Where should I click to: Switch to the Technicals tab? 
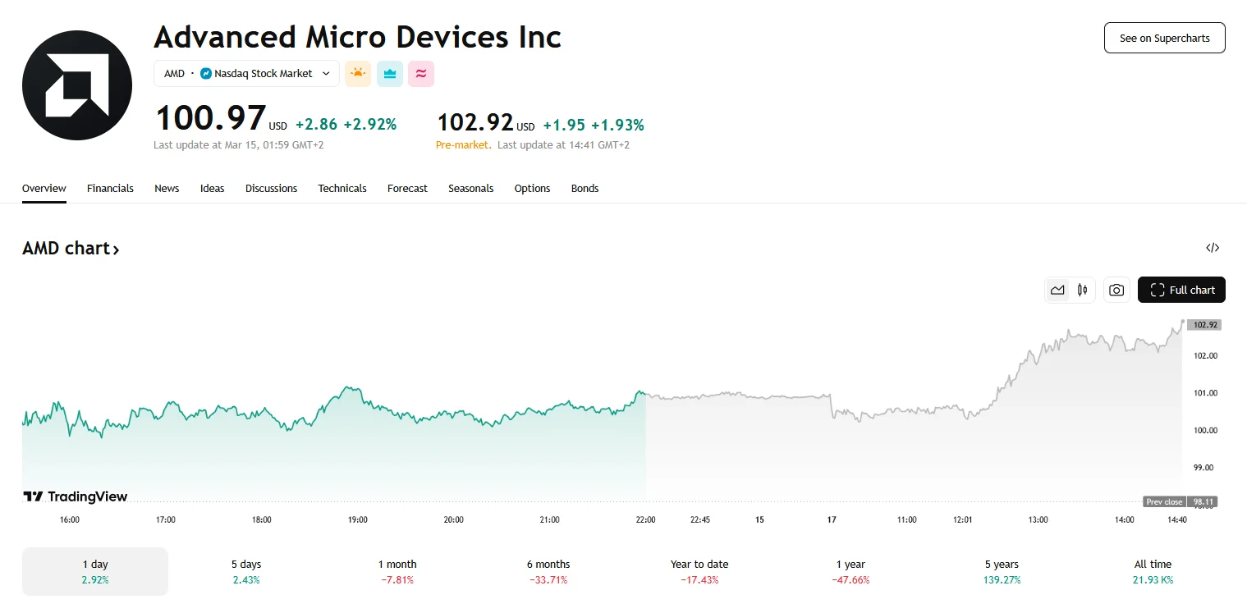pos(342,189)
